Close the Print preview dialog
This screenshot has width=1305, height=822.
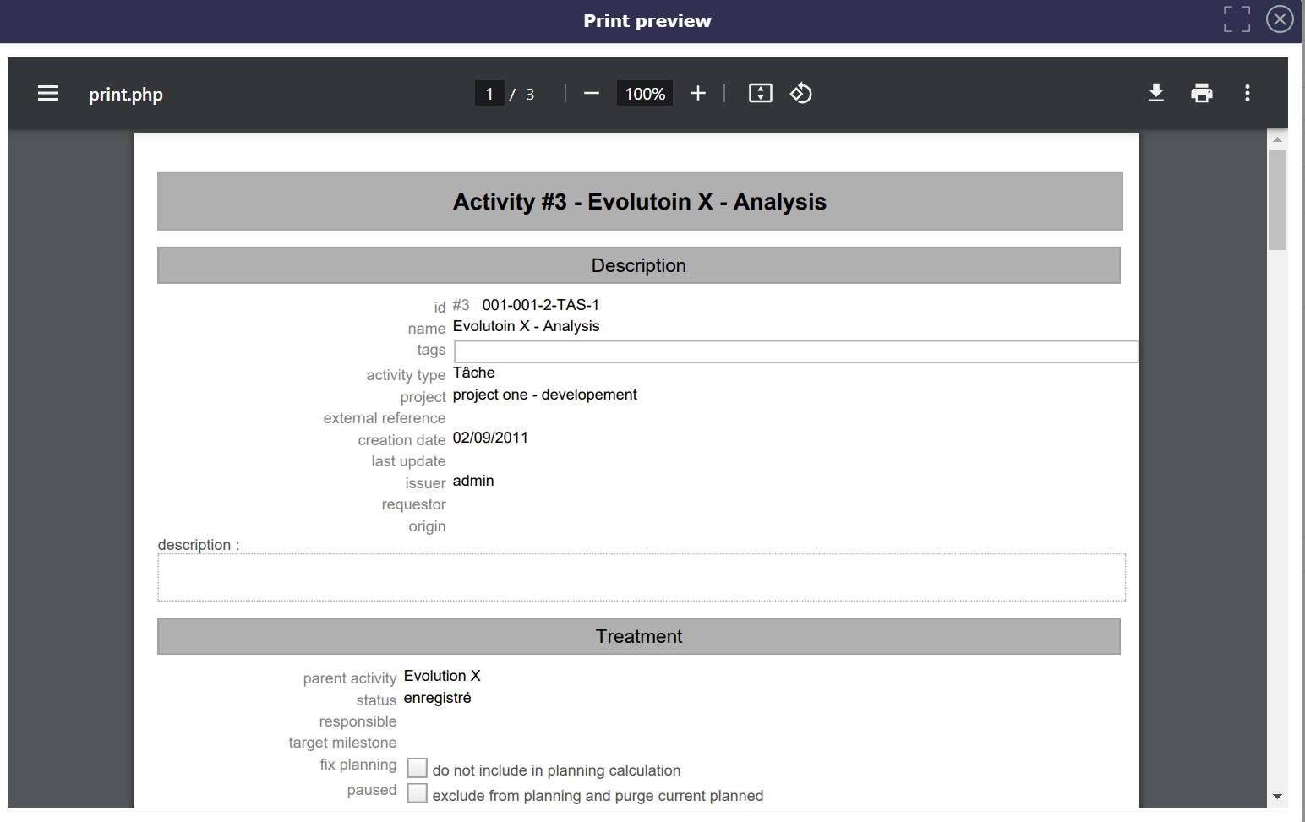pyautogui.click(x=1280, y=19)
